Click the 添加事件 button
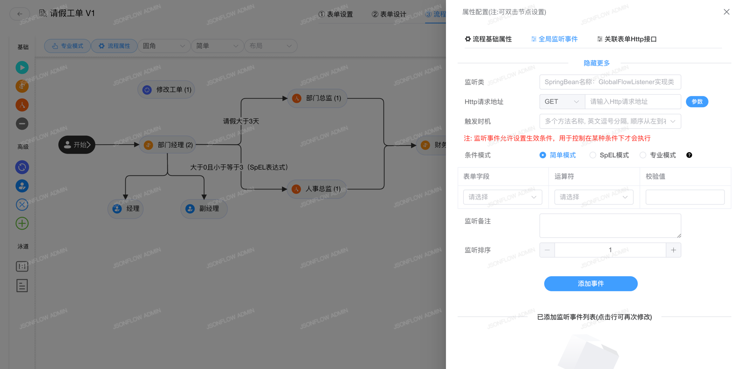This screenshot has height=369, width=738. (591, 284)
